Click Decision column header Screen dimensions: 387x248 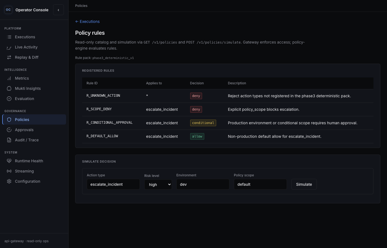tap(197, 83)
